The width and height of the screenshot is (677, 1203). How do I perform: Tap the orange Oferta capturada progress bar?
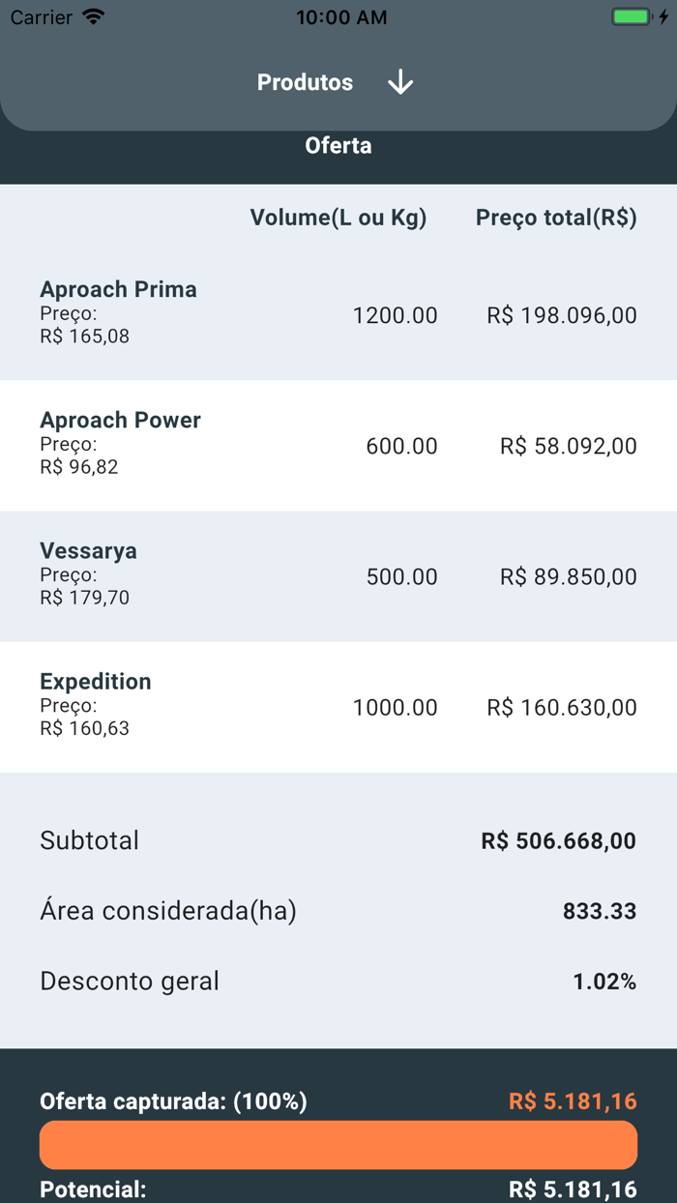click(338, 1145)
